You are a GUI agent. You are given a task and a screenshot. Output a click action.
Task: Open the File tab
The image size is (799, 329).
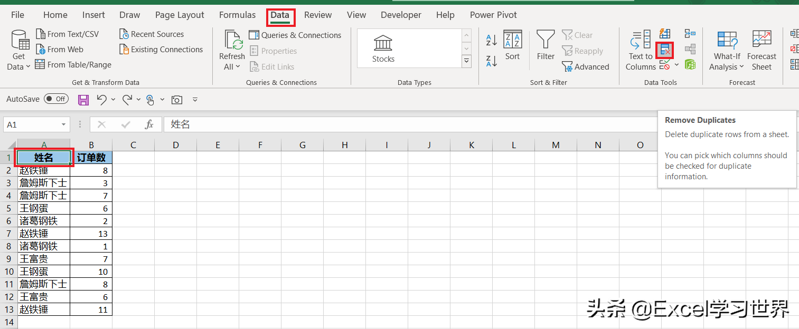(17, 15)
